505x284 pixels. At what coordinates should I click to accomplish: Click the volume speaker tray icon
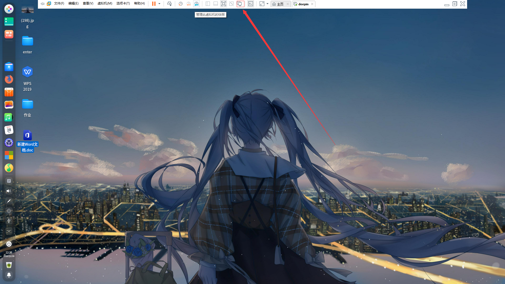click(x=9, y=191)
